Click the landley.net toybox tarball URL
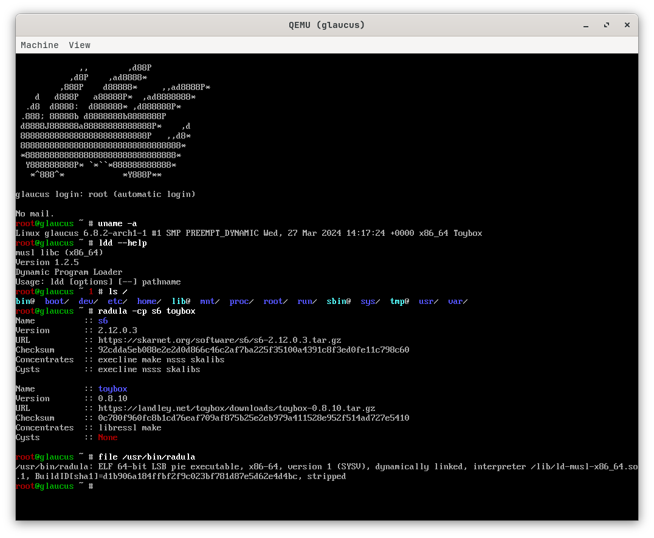The height and width of the screenshot is (538, 654). pyautogui.click(x=236, y=409)
